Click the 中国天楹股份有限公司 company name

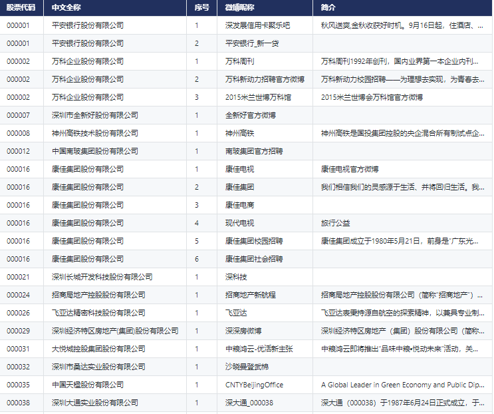pyautogui.click(x=88, y=385)
